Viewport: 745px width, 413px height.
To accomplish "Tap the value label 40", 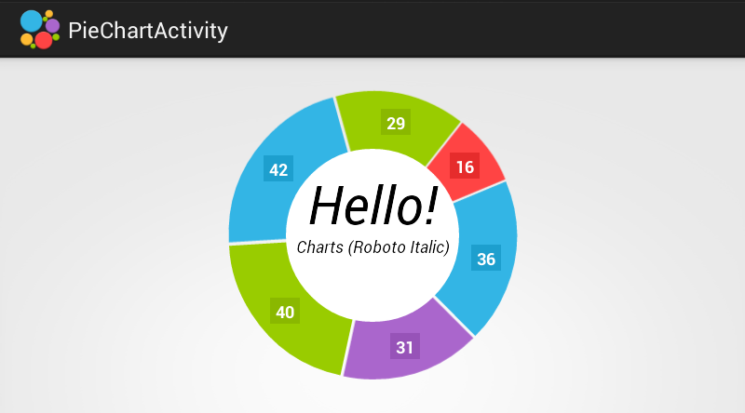I will (285, 312).
